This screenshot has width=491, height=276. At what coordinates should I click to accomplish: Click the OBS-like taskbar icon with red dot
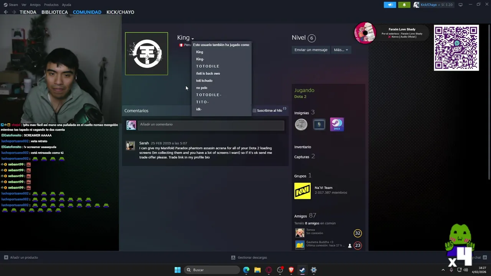pyautogui.click(x=280, y=270)
